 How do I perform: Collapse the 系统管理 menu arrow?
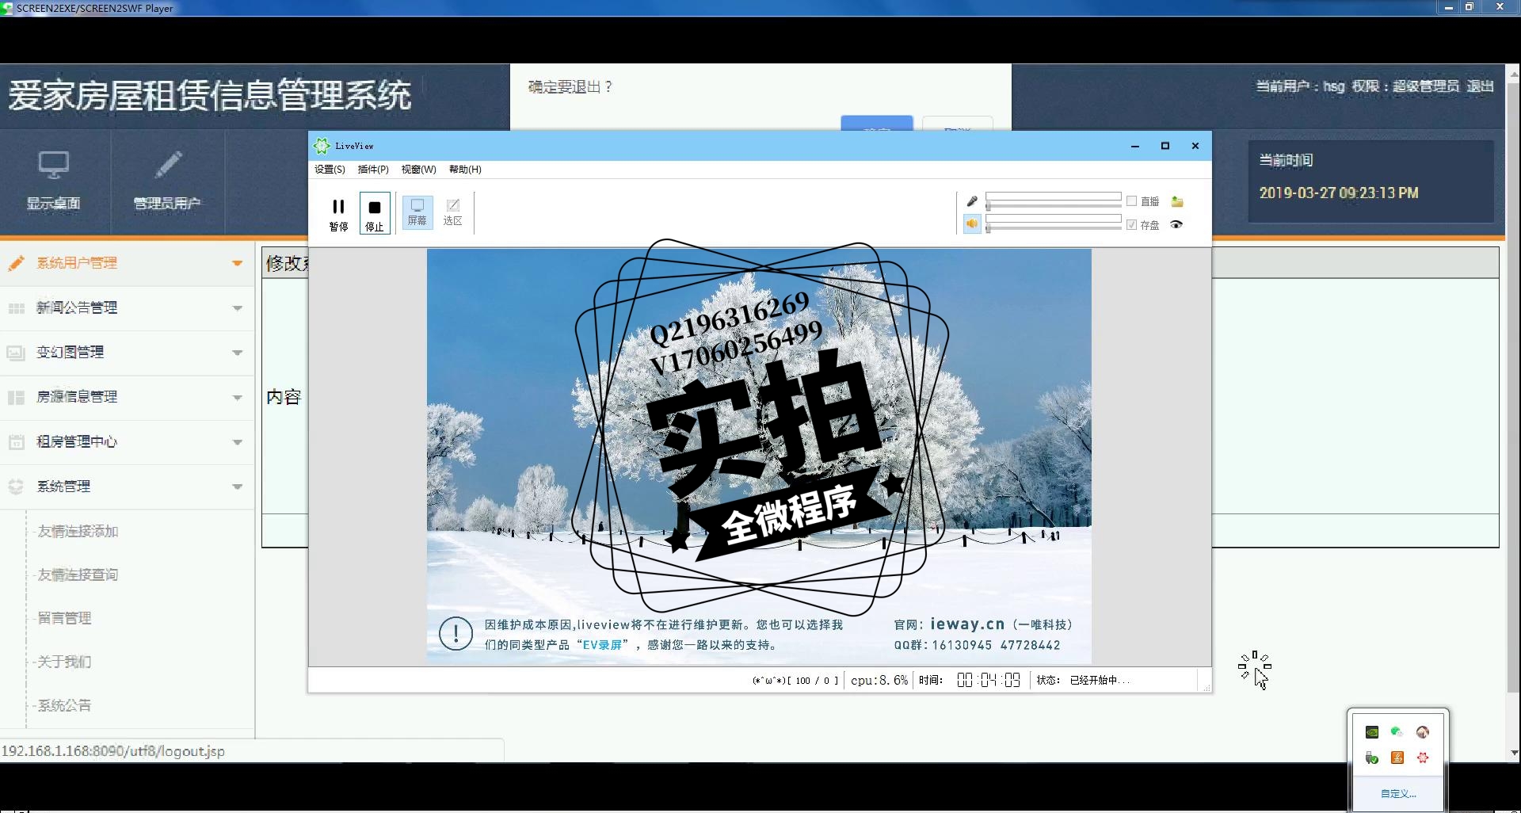point(237,487)
